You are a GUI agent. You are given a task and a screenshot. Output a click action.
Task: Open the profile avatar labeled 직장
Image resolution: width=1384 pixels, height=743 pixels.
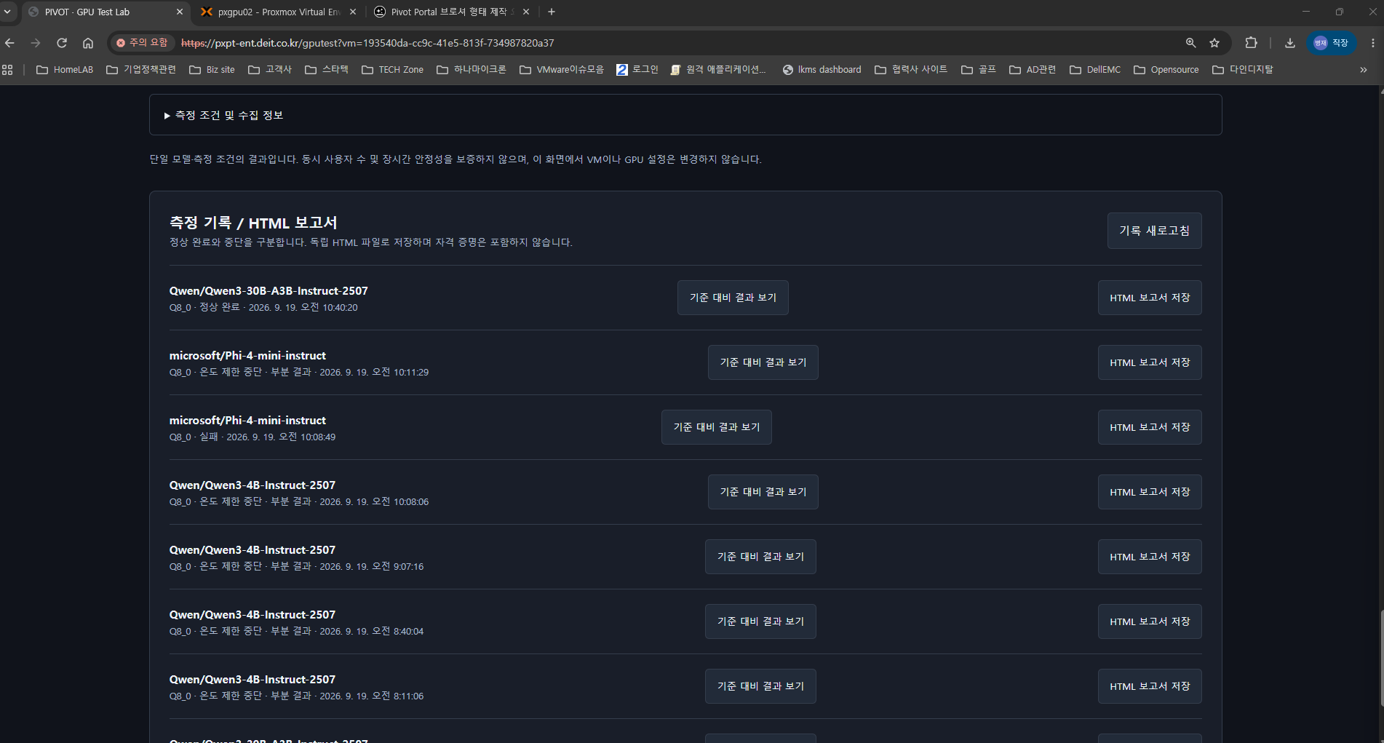tap(1331, 43)
